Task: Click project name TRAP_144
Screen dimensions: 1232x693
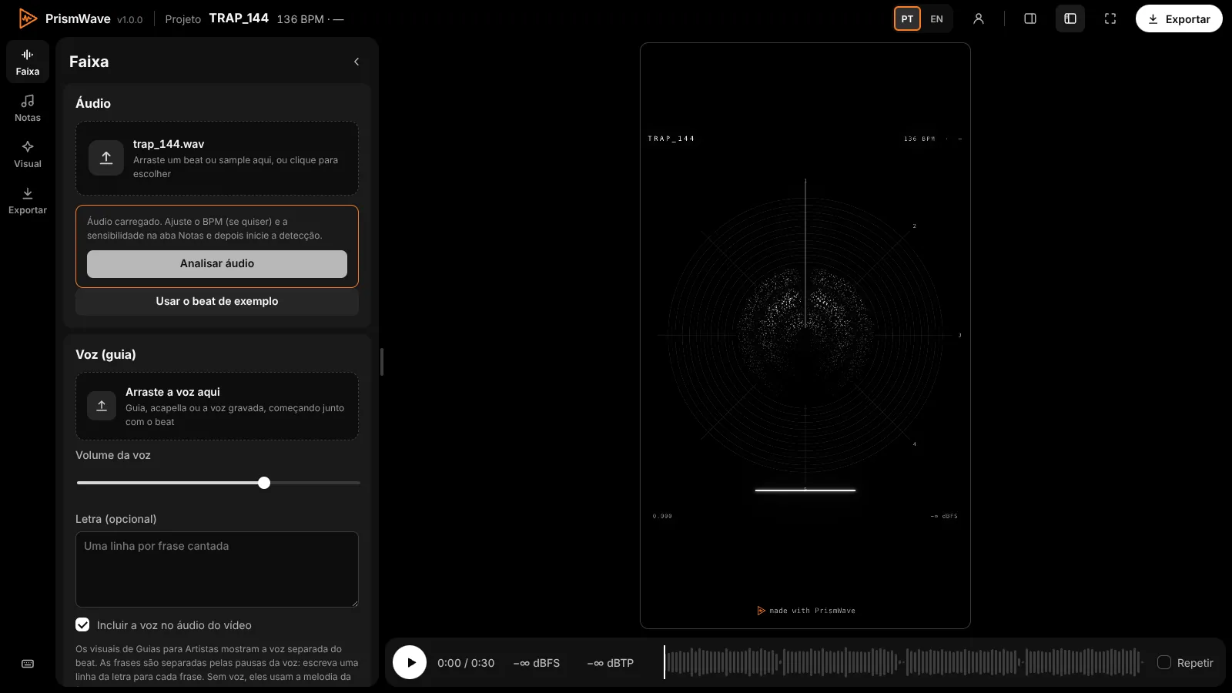Action: click(239, 18)
